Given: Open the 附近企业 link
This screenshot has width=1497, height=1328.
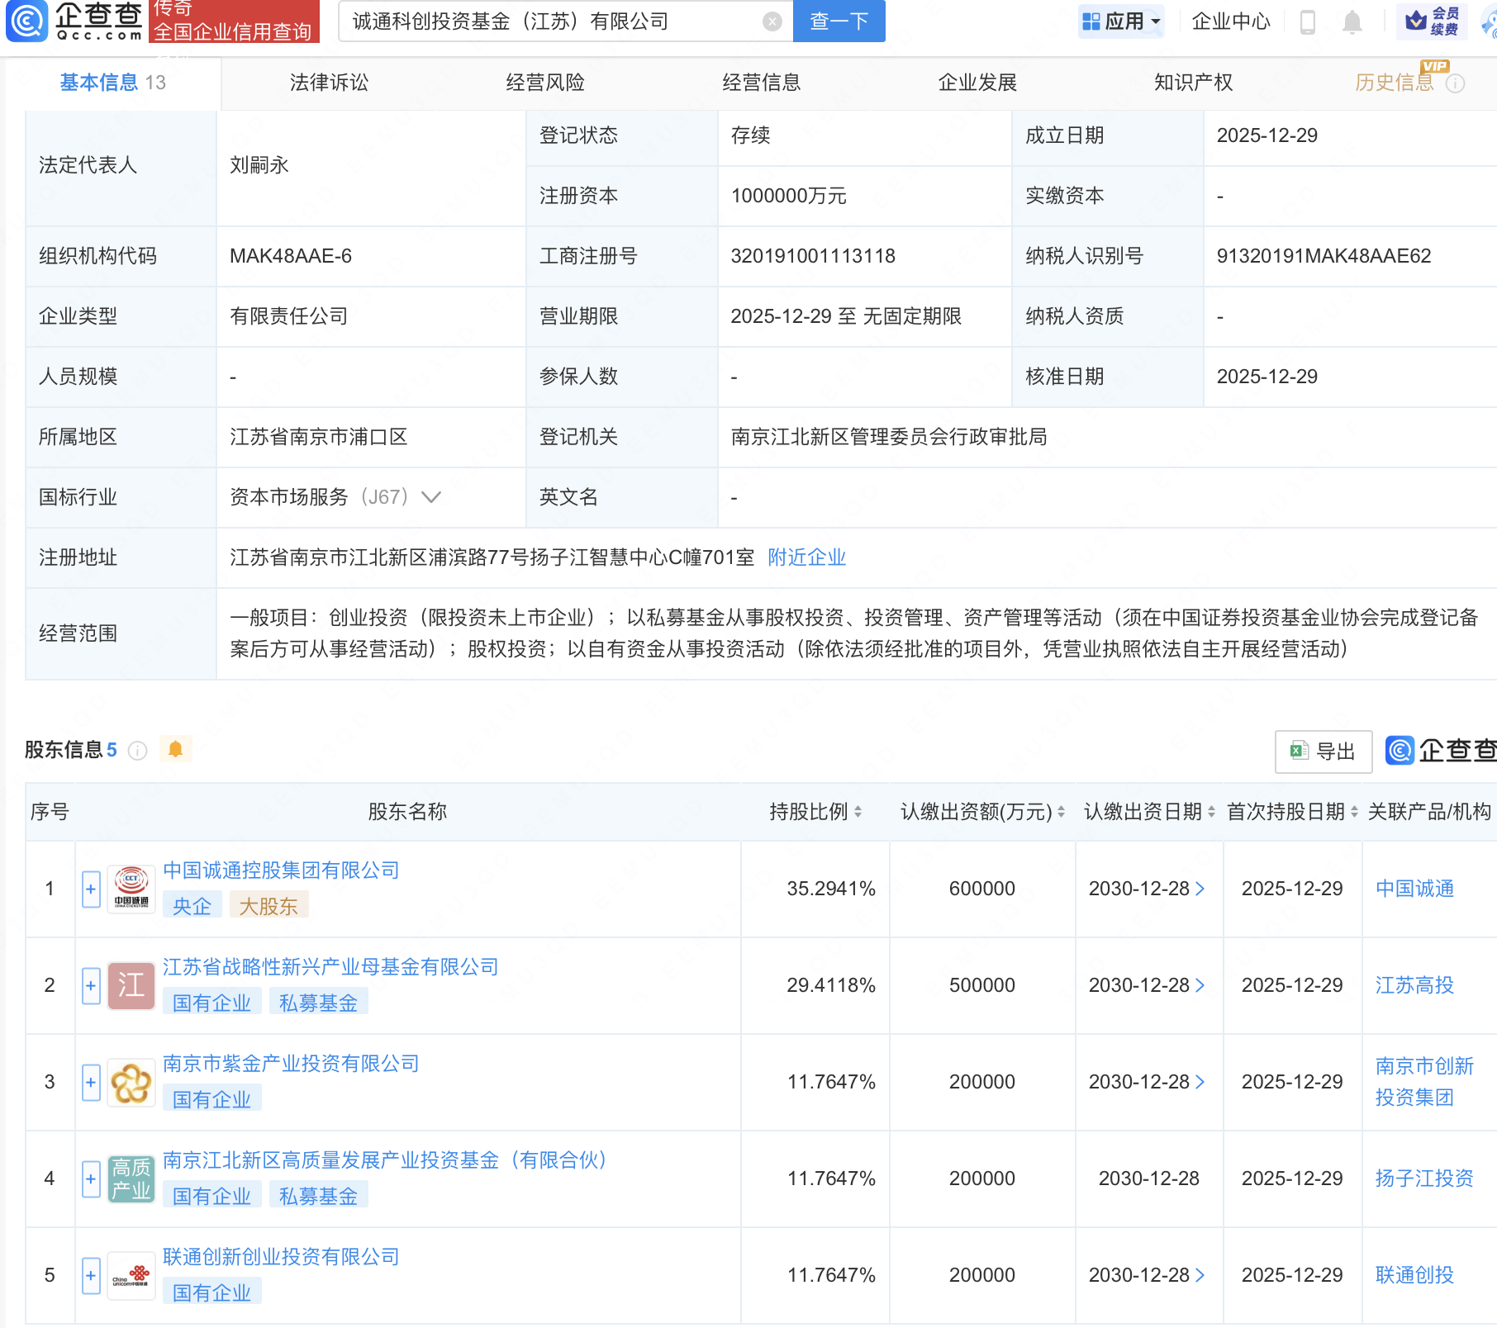Looking at the screenshot, I should (x=806, y=557).
